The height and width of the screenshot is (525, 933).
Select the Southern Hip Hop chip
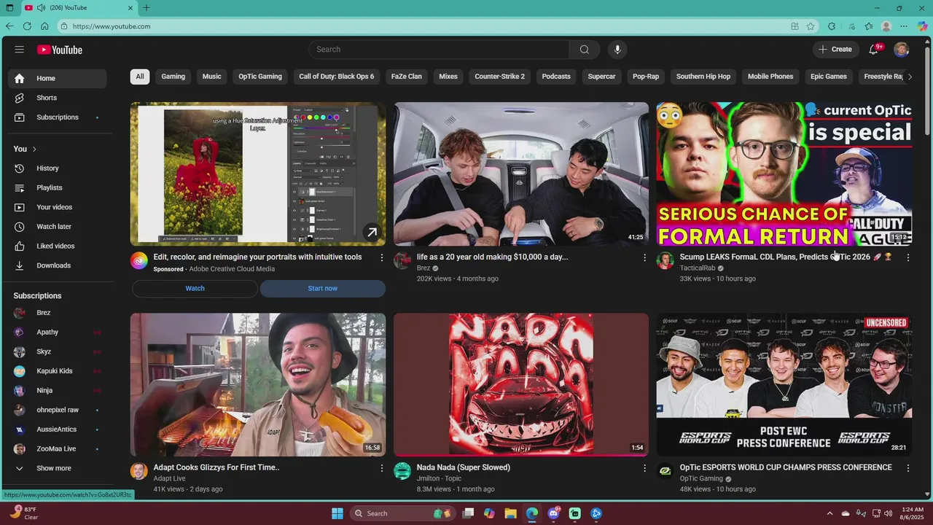[703, 77]
